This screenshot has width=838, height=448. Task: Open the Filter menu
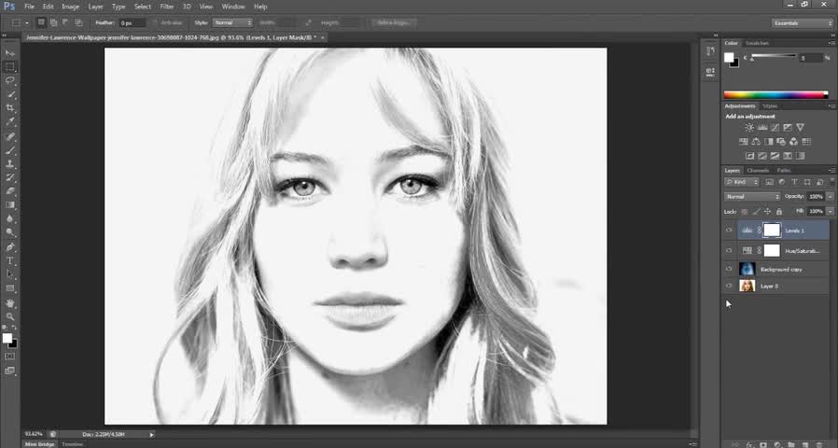click(167, 7)
